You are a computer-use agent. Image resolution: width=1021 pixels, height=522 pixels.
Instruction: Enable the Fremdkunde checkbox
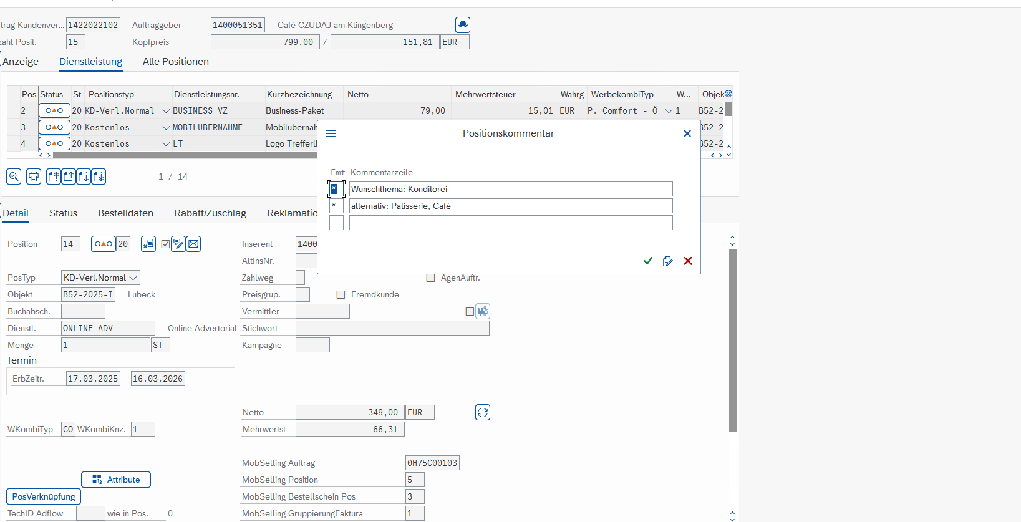point(341,294)
